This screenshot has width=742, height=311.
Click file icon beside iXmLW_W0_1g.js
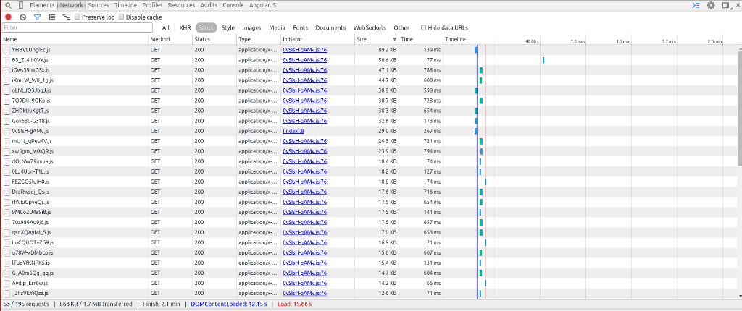pyautogui.click(x=7, y=80)
